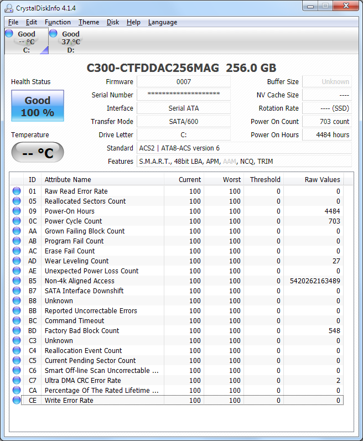
Task: Click the Worst column header
Action: 224,179
